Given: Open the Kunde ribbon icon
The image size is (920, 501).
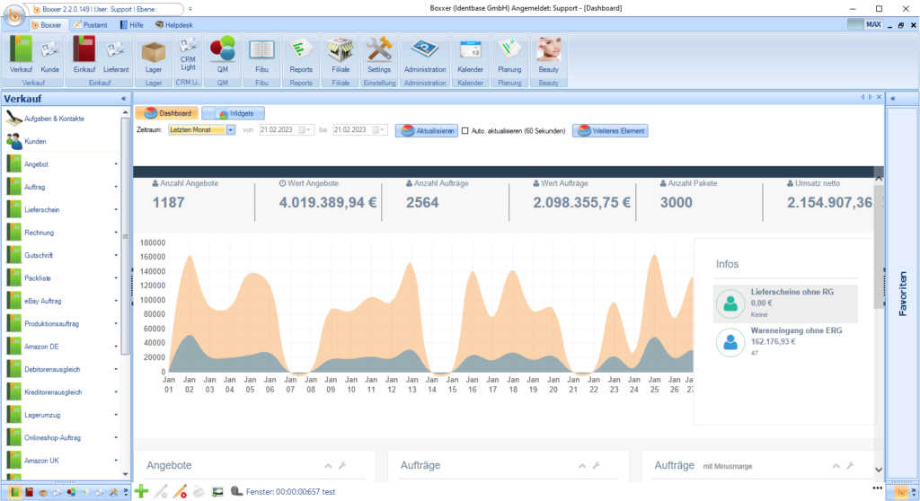Looking at the screenshot, I should pyautogui.click(x=50, y=55).
